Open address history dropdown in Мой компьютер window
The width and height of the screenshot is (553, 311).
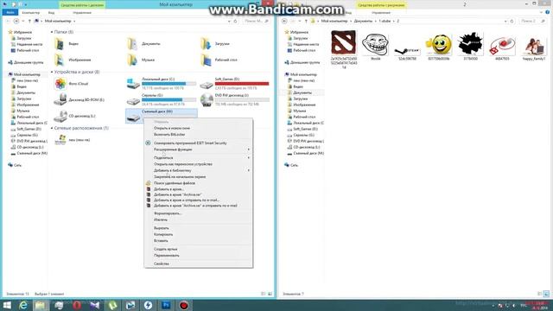tap(229, 21)
